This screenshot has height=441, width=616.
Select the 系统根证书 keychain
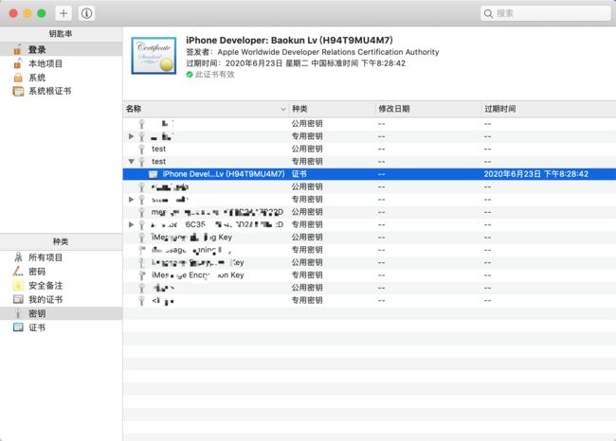[62, 91]
